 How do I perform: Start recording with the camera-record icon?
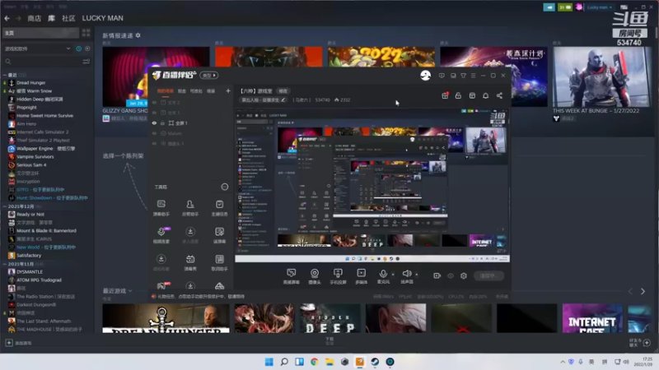tap(437, 275)
